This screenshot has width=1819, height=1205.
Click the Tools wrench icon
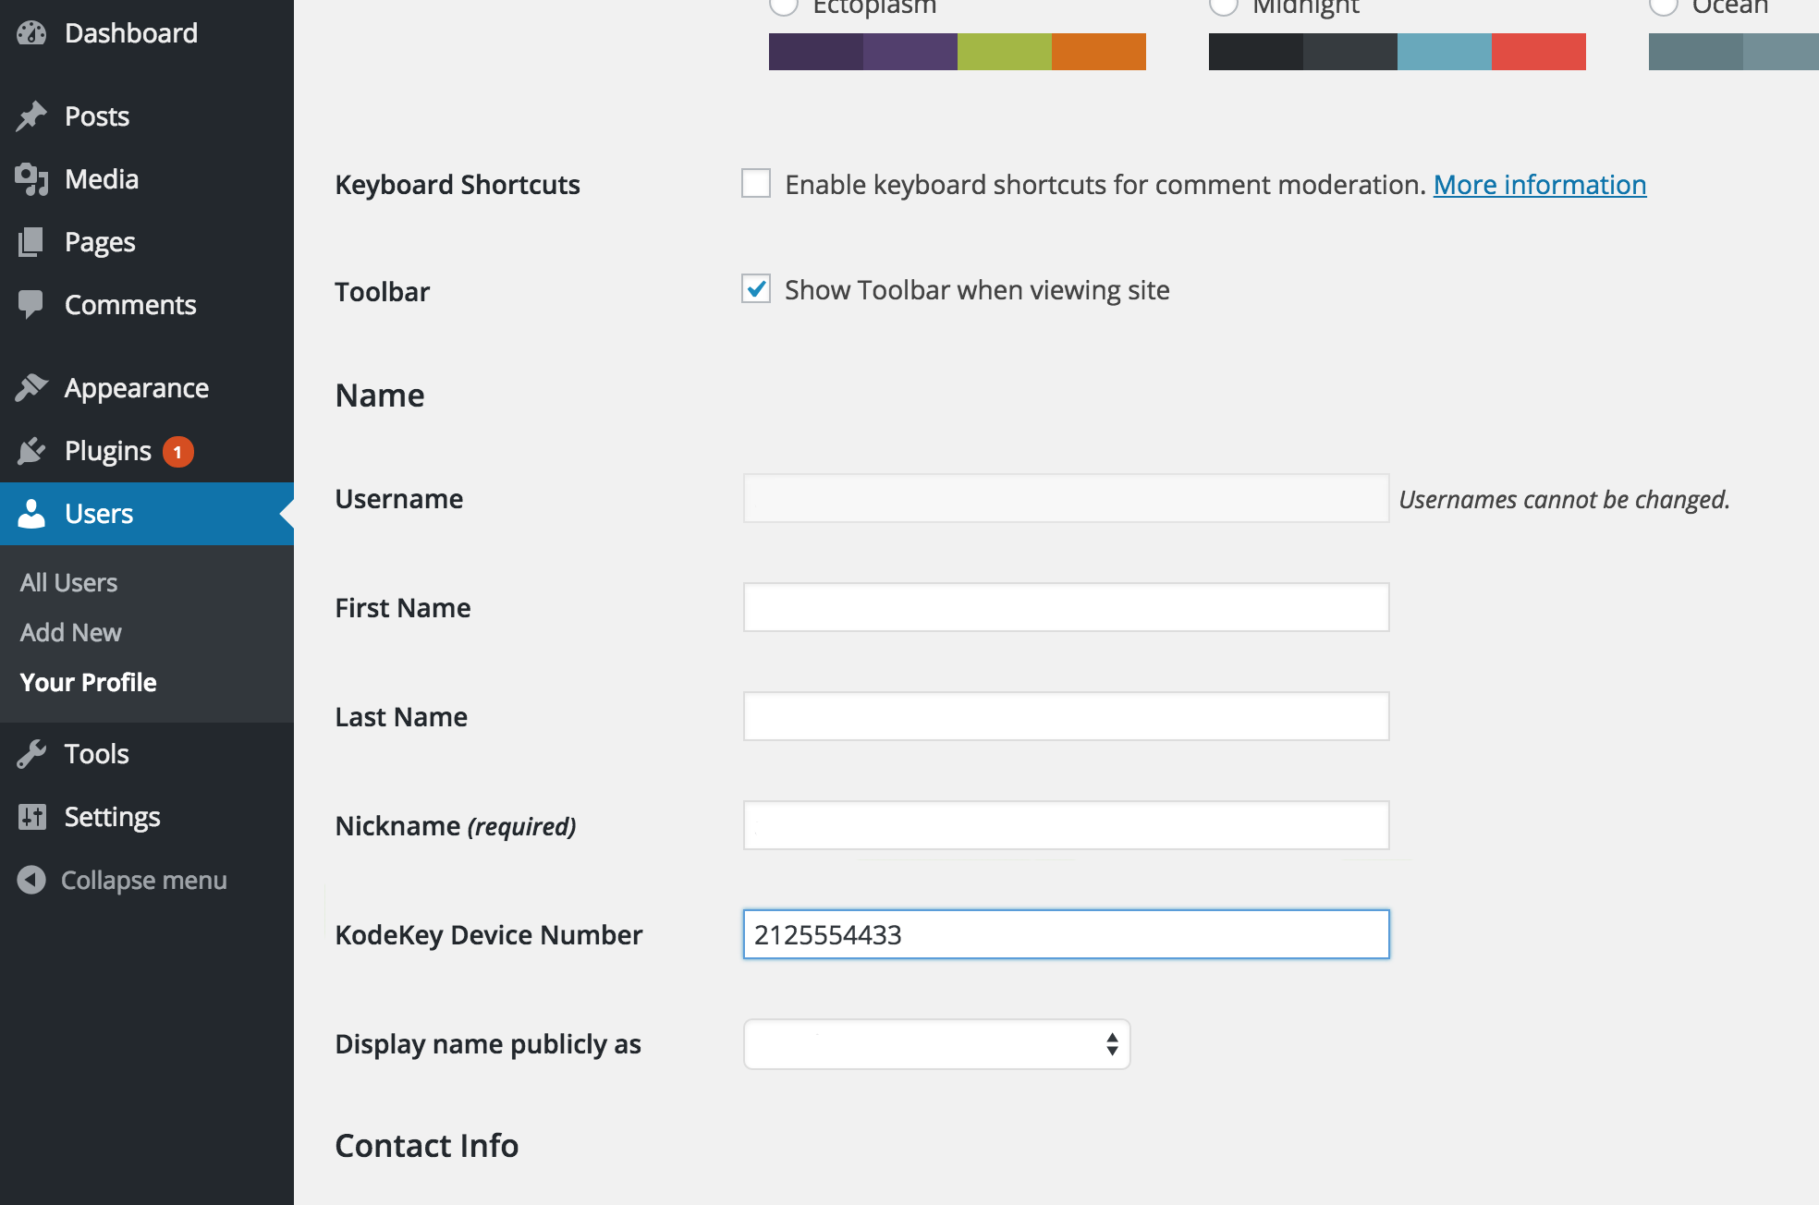[x=31, y=754]
